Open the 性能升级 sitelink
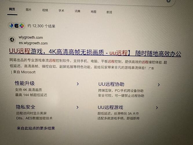Screen dimensions: 193x145 pyautogui.click(x=25, y=83)
